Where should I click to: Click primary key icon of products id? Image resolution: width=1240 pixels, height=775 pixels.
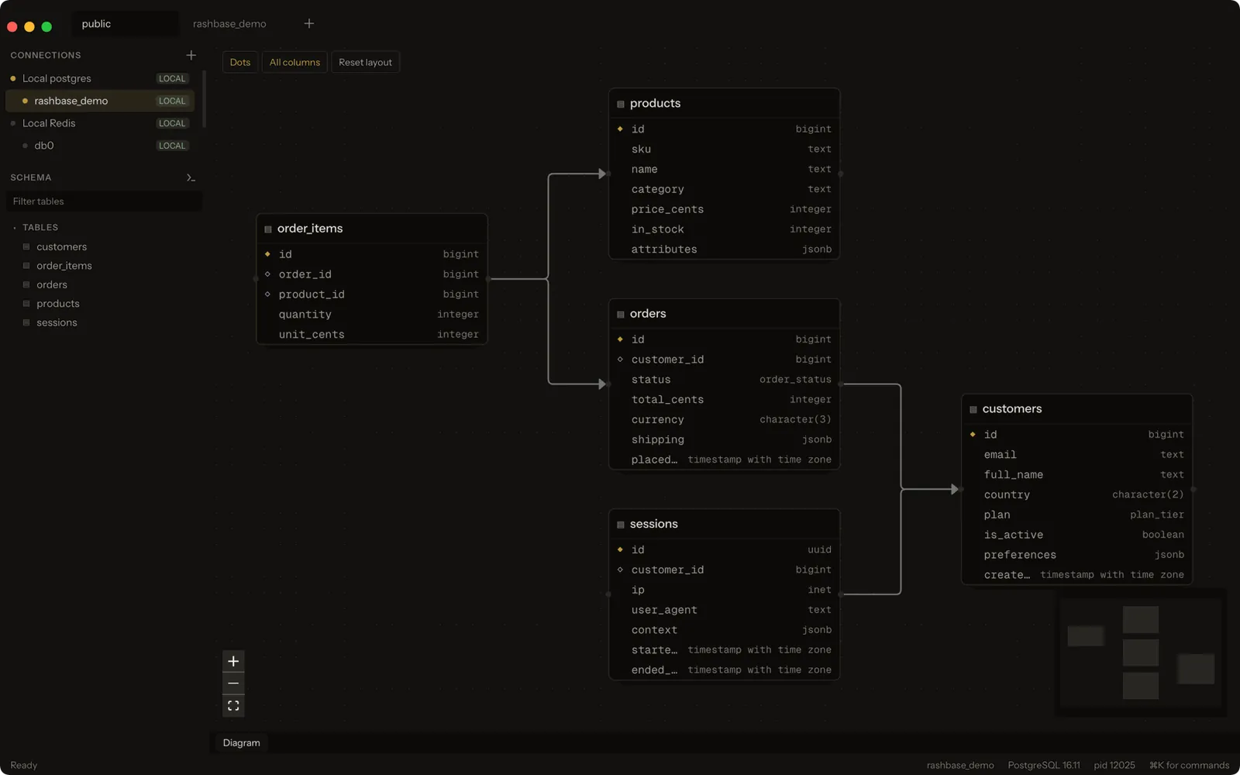click(x=620, y=129)
